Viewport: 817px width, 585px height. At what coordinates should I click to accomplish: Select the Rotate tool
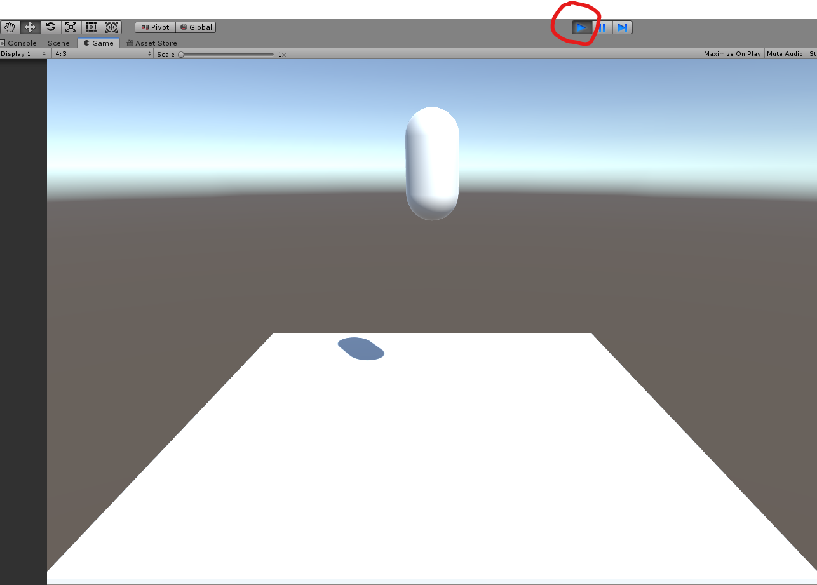(x=51, y=27)
